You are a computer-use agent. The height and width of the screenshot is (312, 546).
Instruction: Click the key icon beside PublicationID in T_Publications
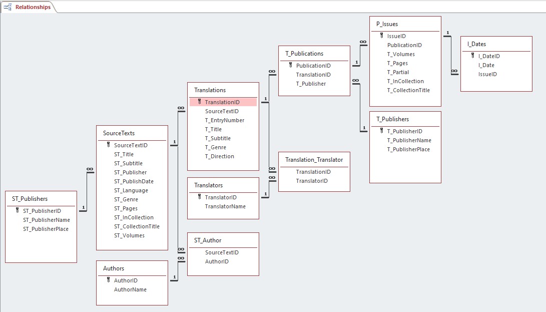(291, 65)
